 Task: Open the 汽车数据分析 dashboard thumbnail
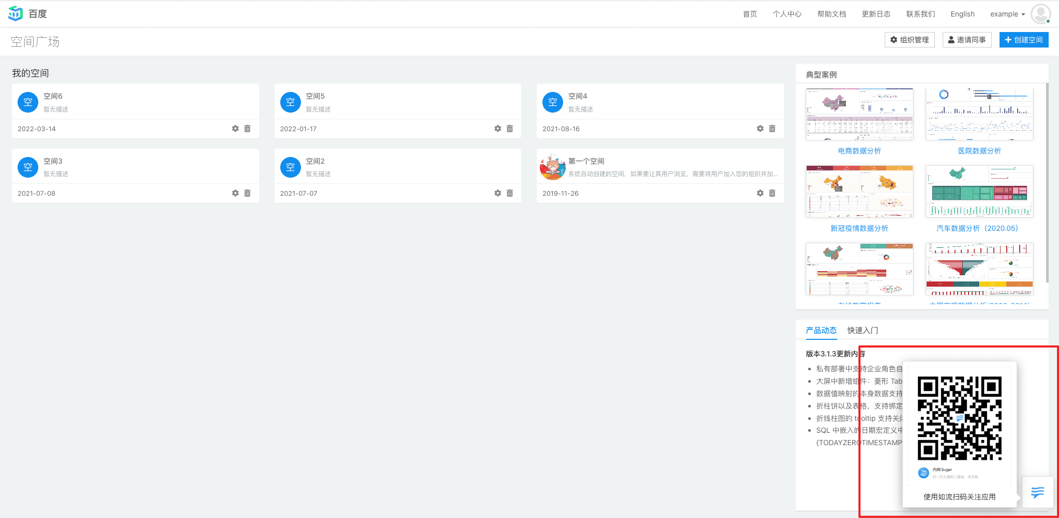(979, 192)
